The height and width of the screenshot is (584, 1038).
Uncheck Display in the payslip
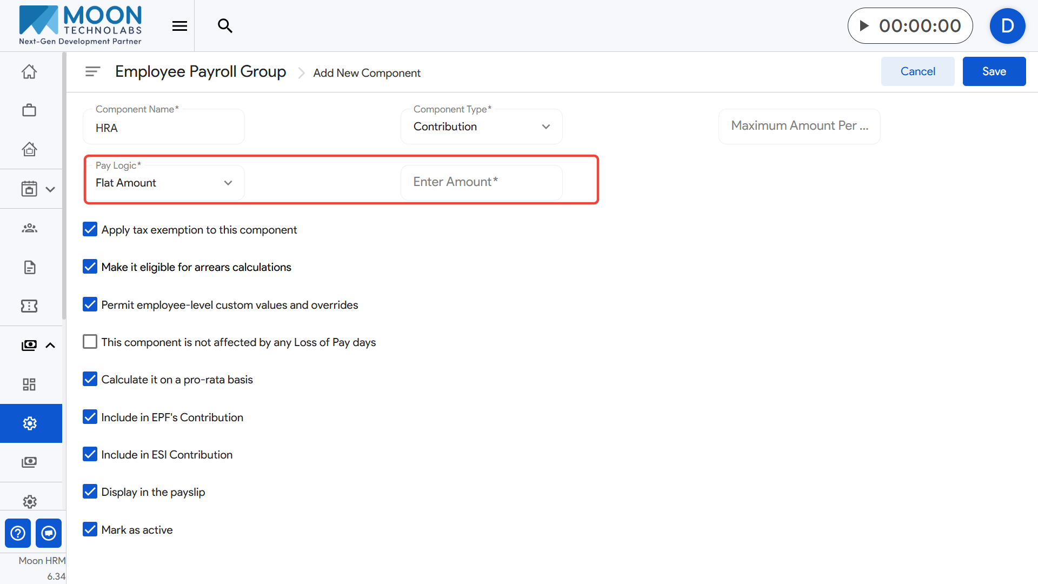(90, 492)
